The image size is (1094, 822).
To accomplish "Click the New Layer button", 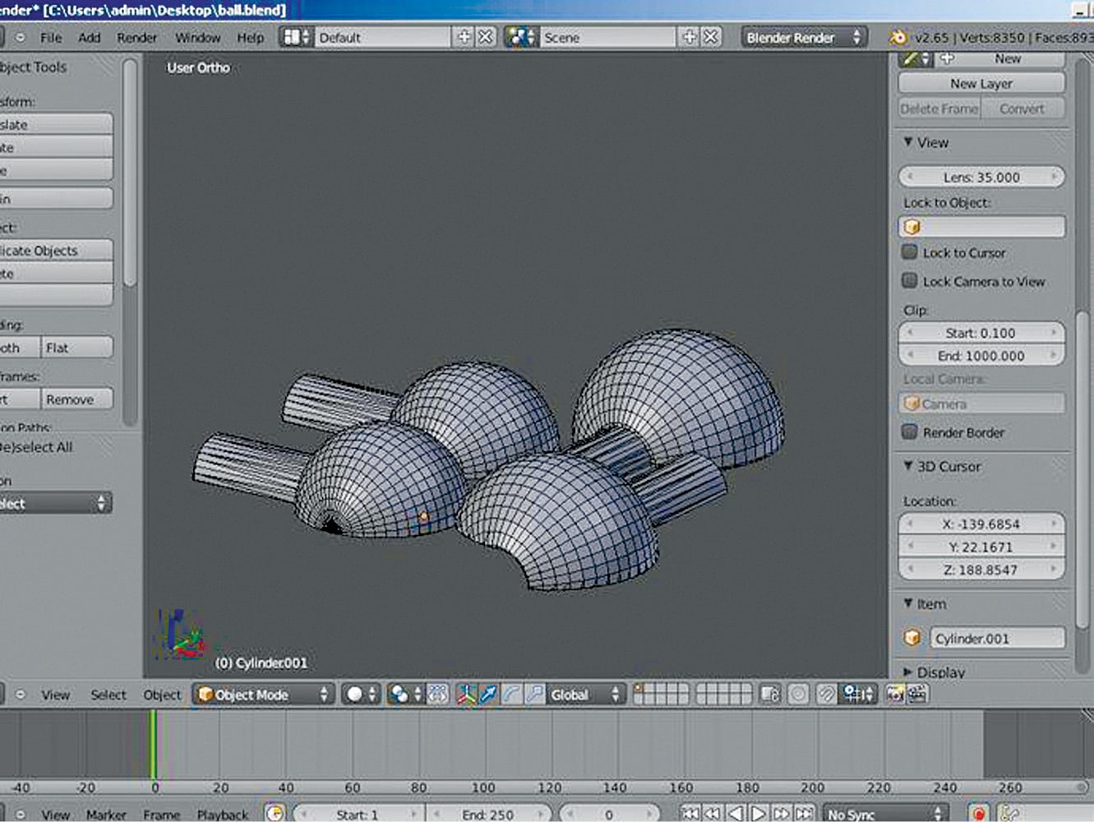I will point(981,84).
